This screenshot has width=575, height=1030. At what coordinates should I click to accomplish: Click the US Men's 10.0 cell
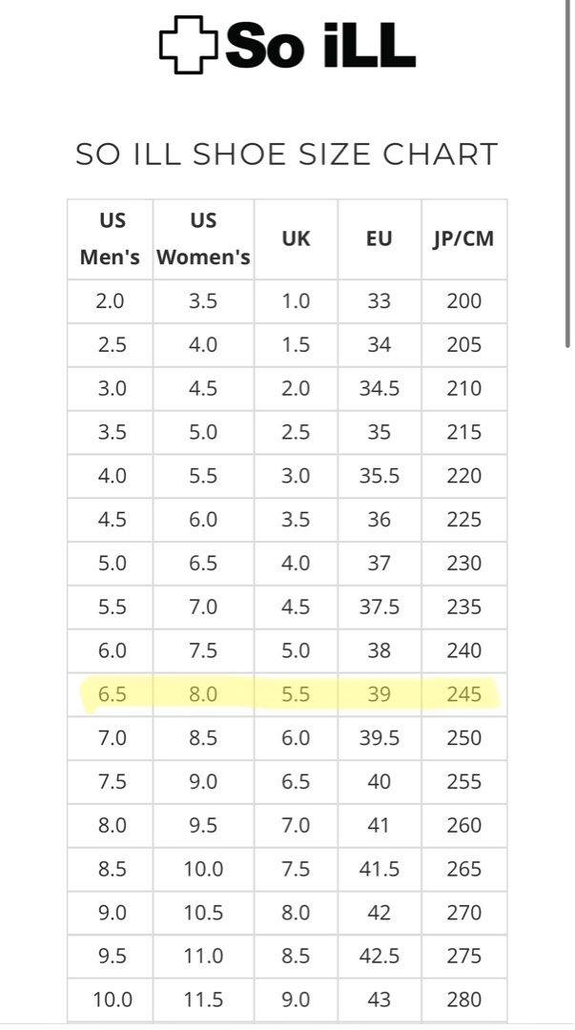(112, 999)
